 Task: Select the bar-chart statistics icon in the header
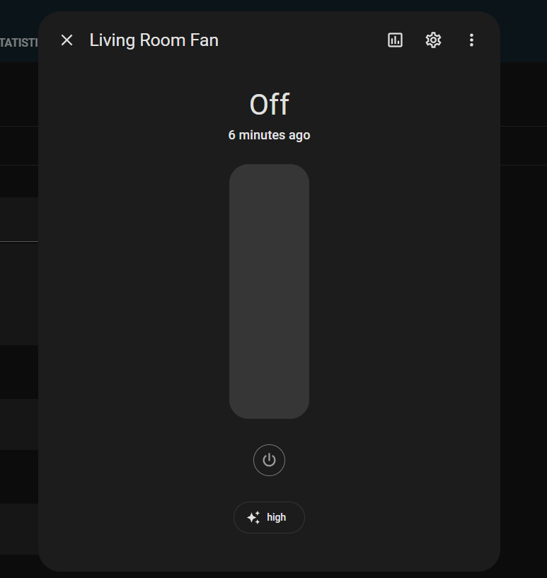coord(394,40)
